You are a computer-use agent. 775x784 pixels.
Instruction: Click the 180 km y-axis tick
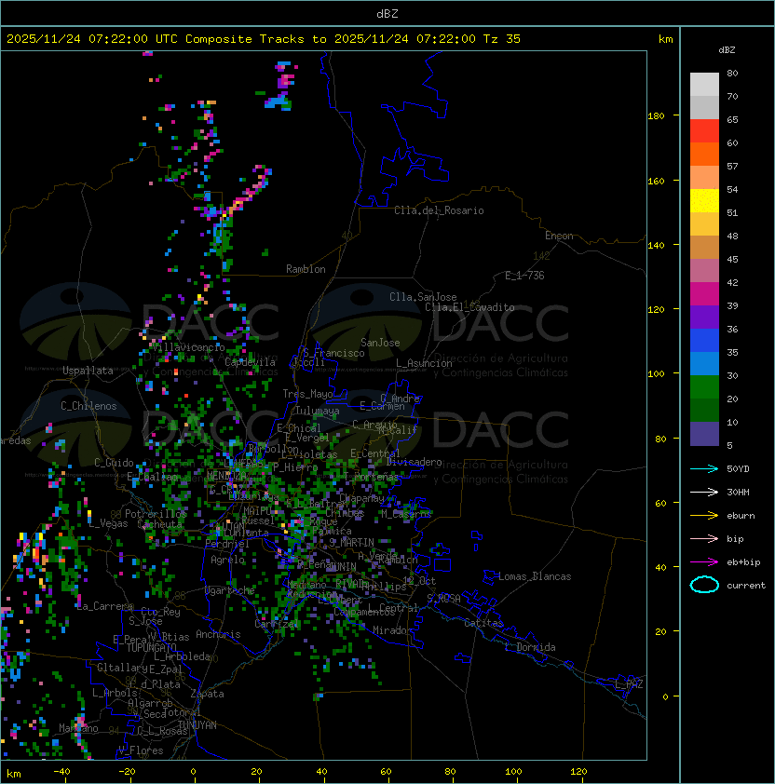coord(656,116)
